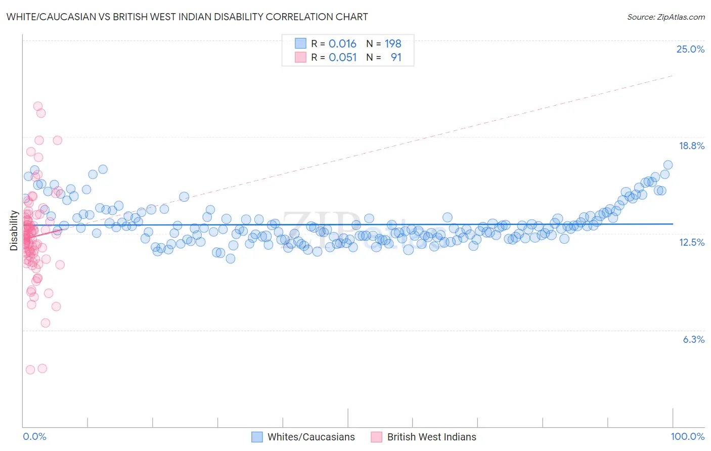Click the Disability y-axis title
711x451 pixels.
click(x=14, y=231)
